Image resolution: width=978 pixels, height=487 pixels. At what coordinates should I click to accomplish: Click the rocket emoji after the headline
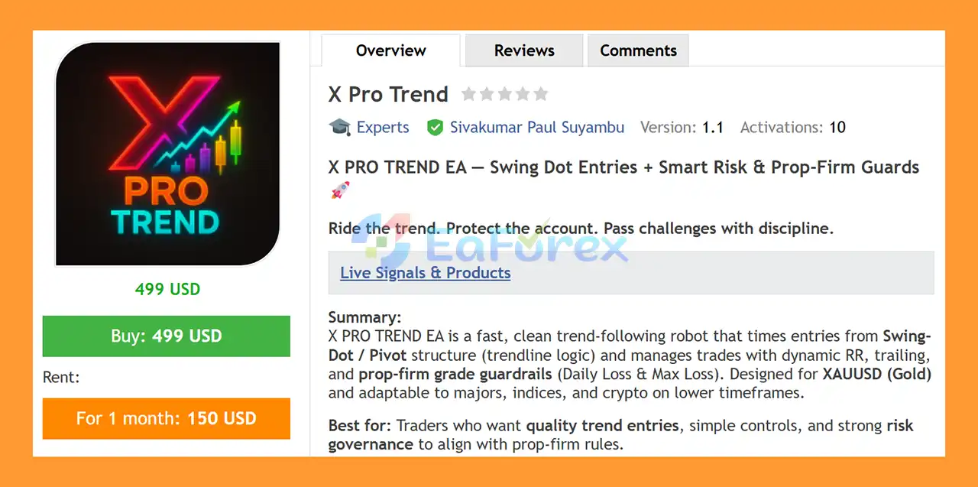point(339,190)
